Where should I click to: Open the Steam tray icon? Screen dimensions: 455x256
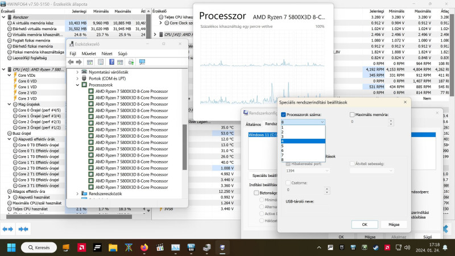tap(375, 247)
